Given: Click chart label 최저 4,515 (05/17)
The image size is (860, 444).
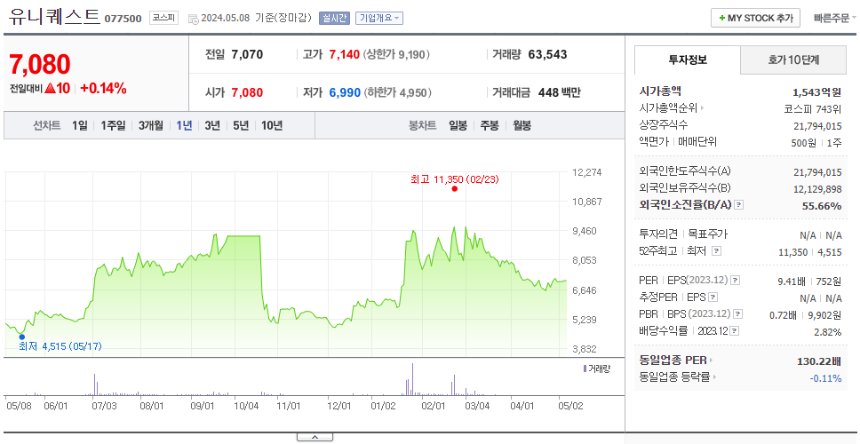Looking at the screenshot, I should coord(60,346).
